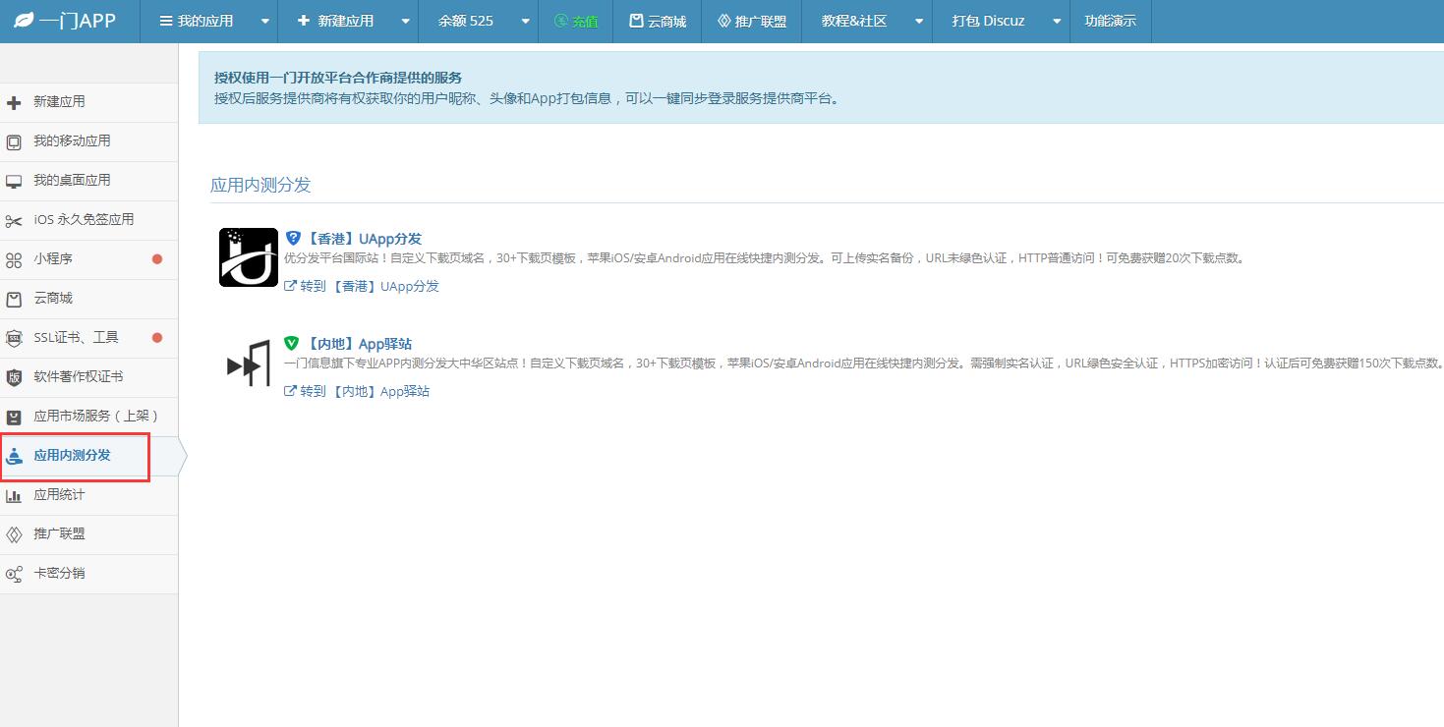The width and height of the screenshot is (1444, 727).
Task: Open the 打包 Discuz menu
Action: [989, 21]
